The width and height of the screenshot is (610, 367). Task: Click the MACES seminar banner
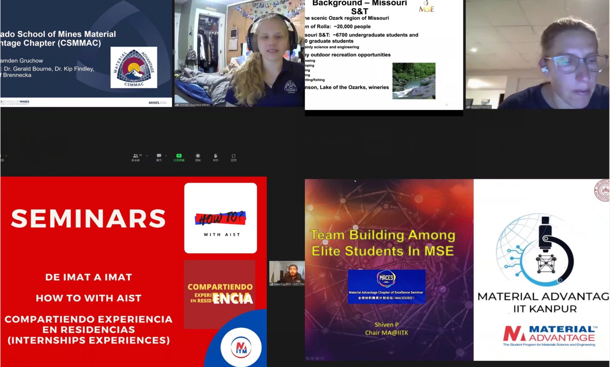387,287
